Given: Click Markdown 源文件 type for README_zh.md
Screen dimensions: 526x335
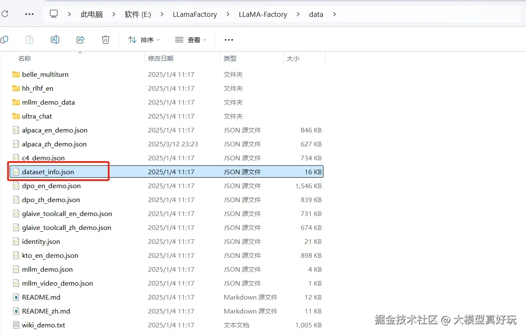Looking at the screenshot, I should (x=250, y=311).
